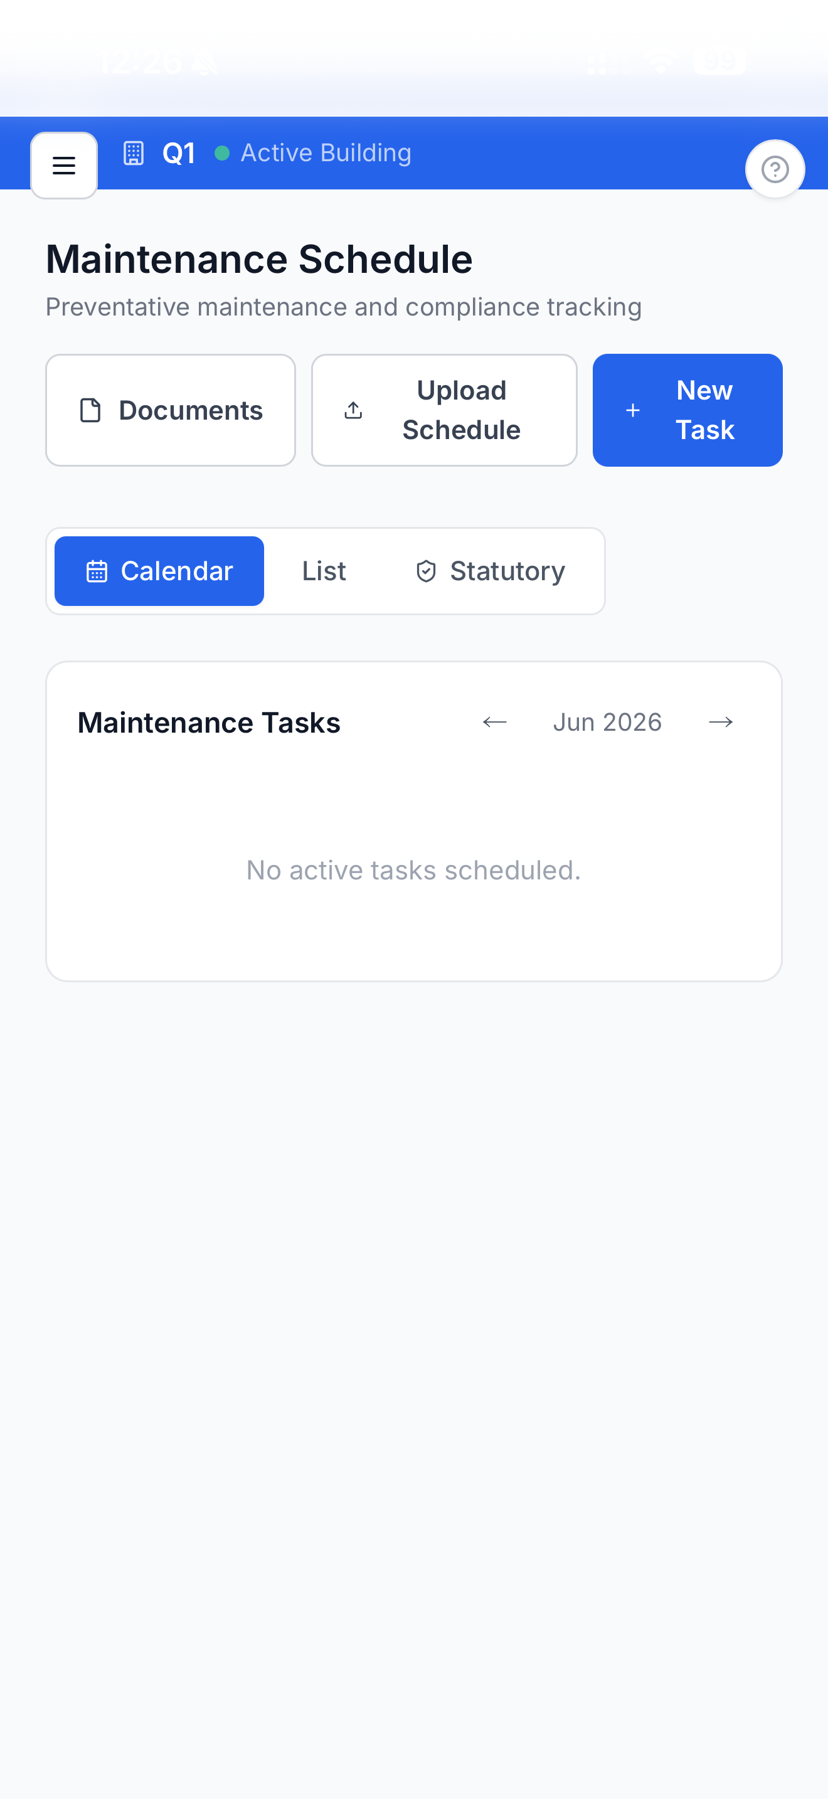Tap the shield icon on Statutory tab
This screenshot has height=1799, width=828.
click(426, 571)
